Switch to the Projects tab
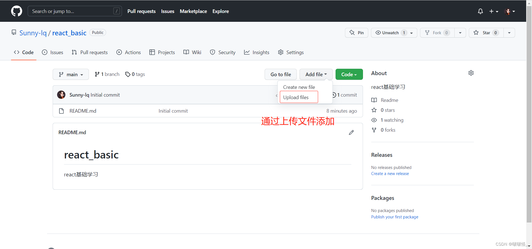The image size is (532, 249). tap(162, 52)
